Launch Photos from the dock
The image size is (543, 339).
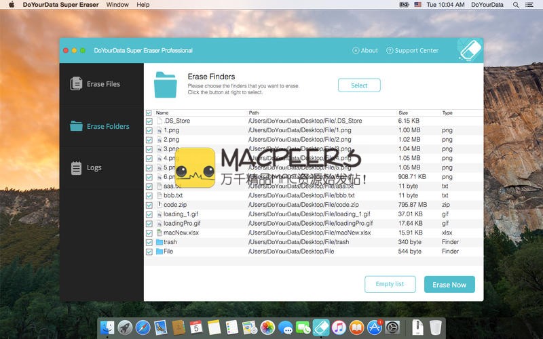click(267, 328)
